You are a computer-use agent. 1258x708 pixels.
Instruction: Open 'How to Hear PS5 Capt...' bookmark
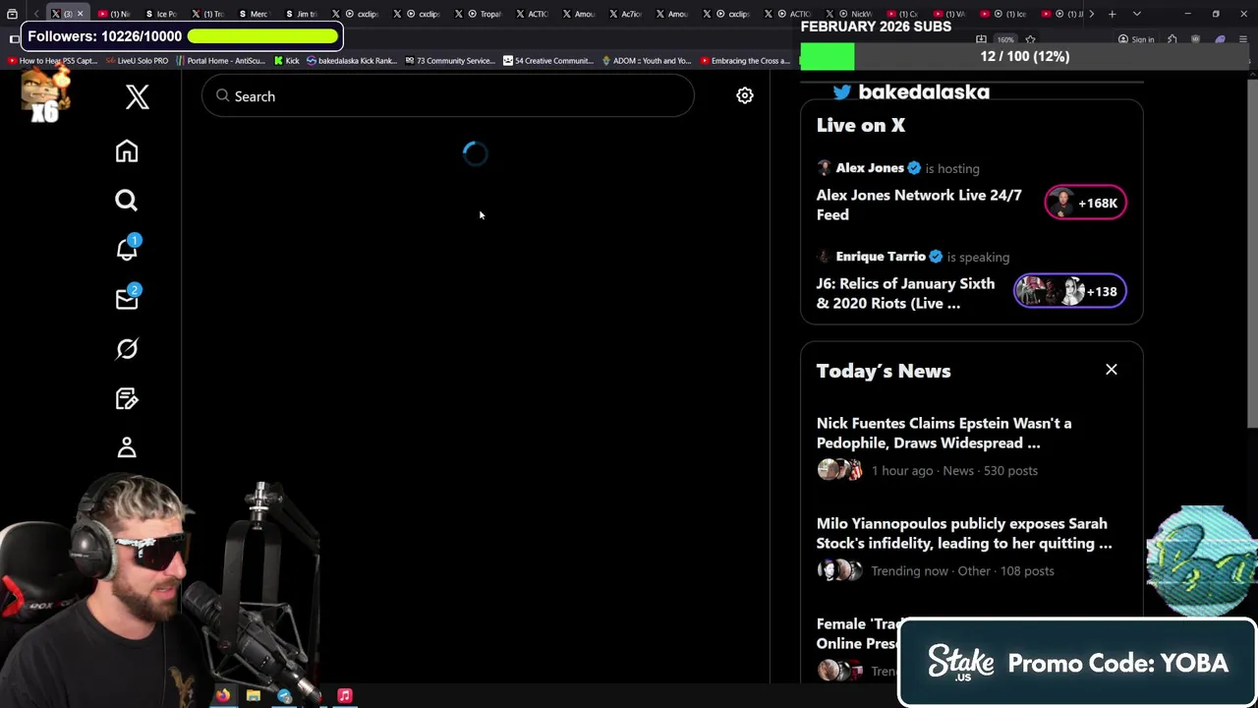(52, 61)
